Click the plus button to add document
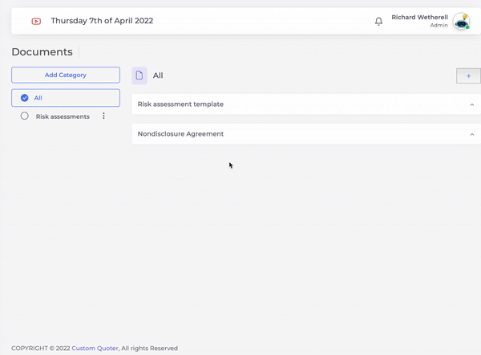The width and height of the screenshot is (481, 355). (468, 75)
